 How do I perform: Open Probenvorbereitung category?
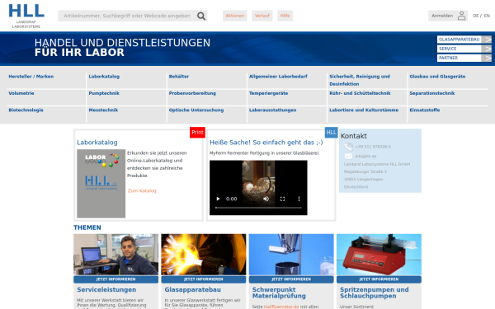[x=192, y=93]
